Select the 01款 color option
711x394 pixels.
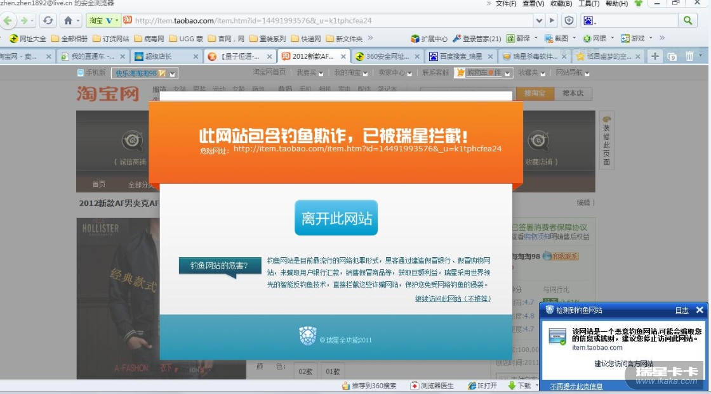pos(333,371)
